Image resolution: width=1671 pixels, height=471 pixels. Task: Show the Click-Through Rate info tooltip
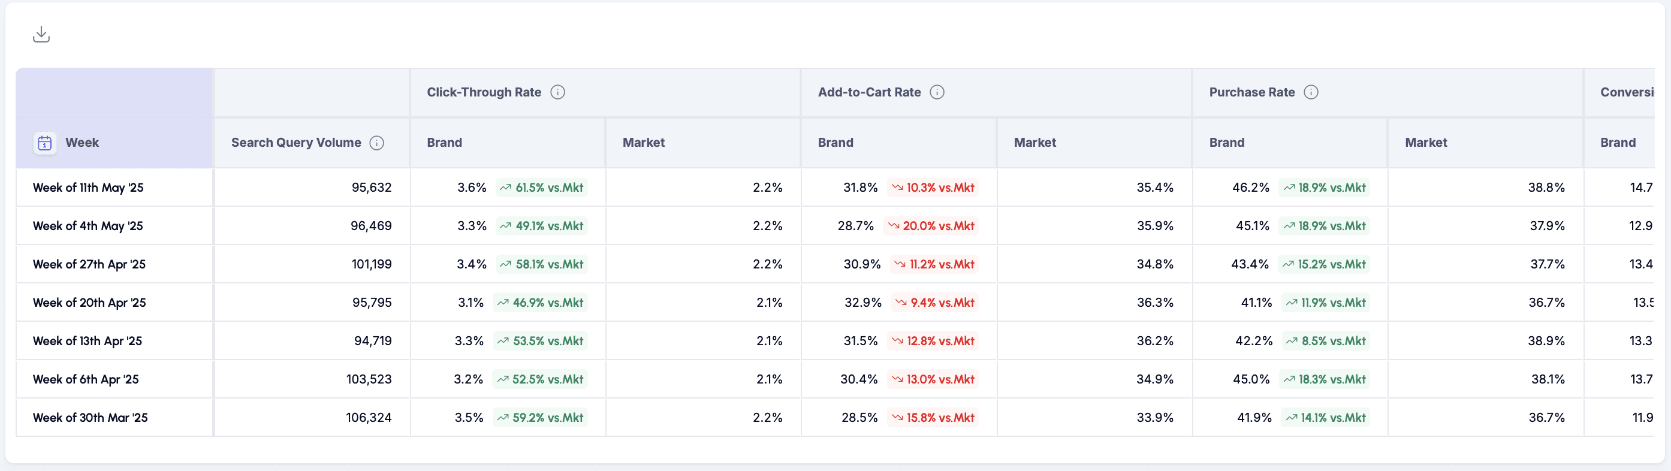[557, 92]
